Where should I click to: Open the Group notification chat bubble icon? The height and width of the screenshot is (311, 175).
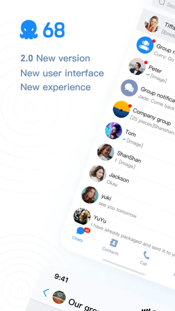(x=129, y=88)
